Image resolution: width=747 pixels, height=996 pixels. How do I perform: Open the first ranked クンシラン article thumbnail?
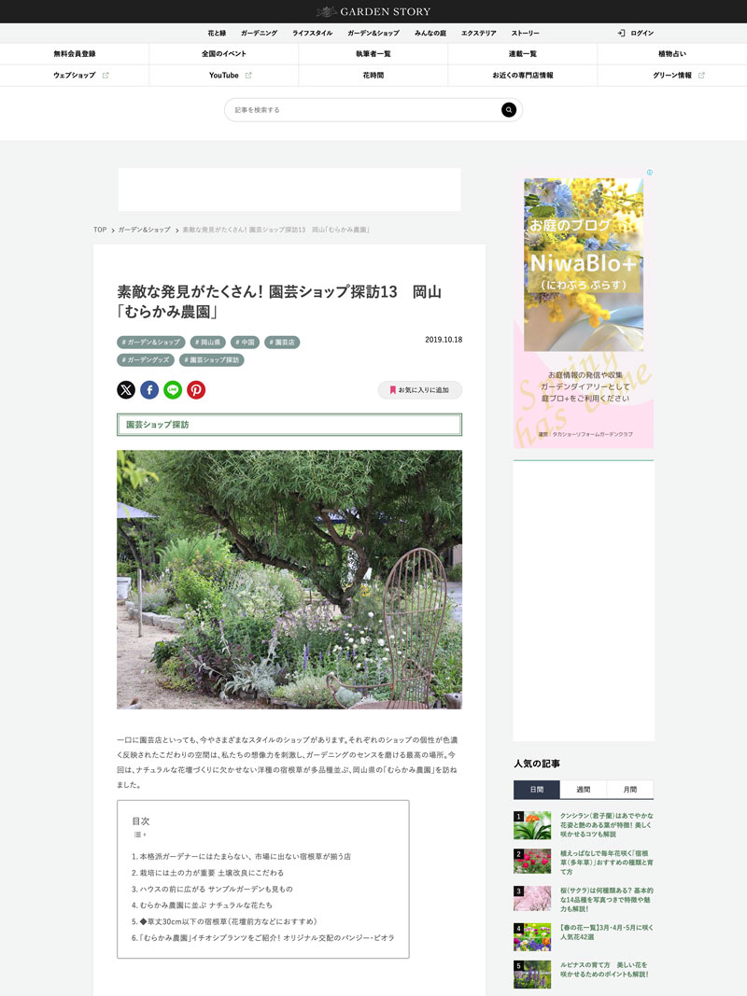point(532,825)
